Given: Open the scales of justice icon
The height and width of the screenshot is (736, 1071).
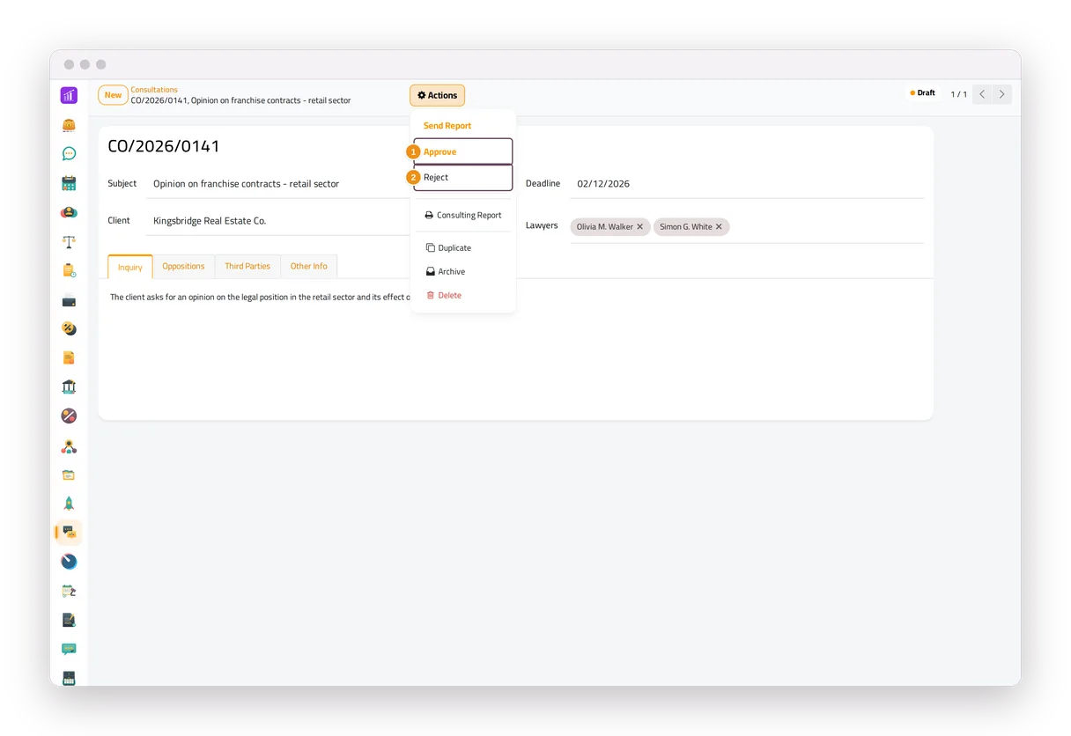Looking at the screenshot, I should (x=69, y=241).
